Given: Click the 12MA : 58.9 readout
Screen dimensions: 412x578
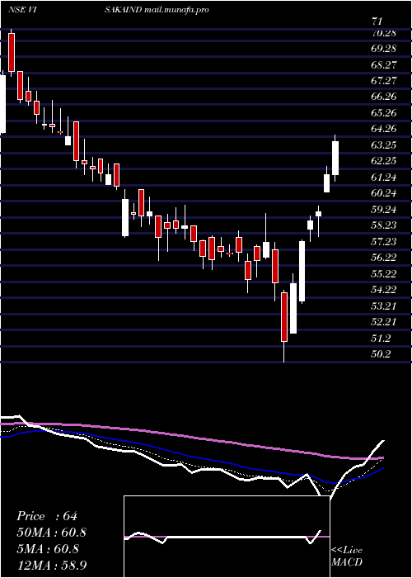Looking at the screenshot, I should [52, 565].
